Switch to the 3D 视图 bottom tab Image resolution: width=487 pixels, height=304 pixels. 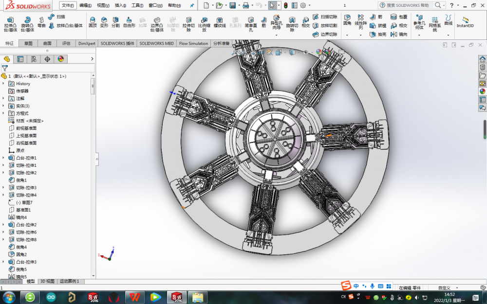47,281
